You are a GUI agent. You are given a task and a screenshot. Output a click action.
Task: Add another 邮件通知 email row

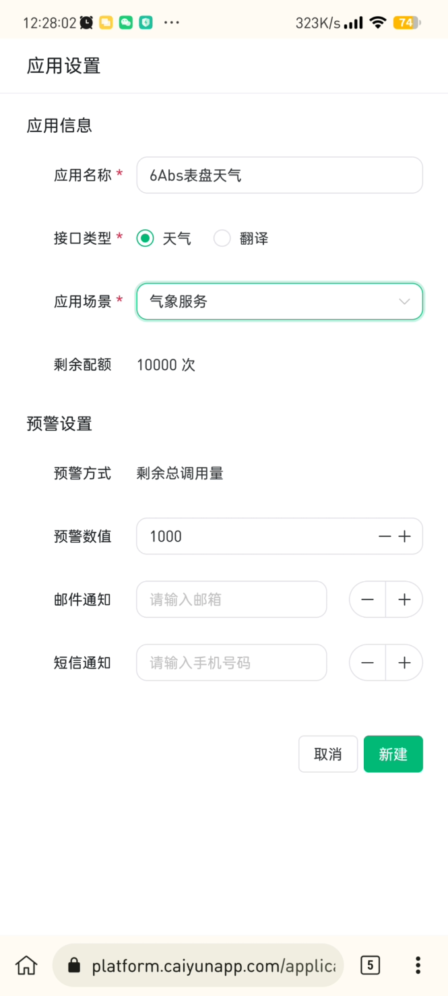(404, 599)
